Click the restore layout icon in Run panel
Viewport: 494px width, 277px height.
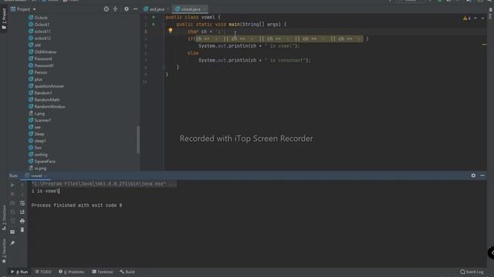[x=12, y=232]
